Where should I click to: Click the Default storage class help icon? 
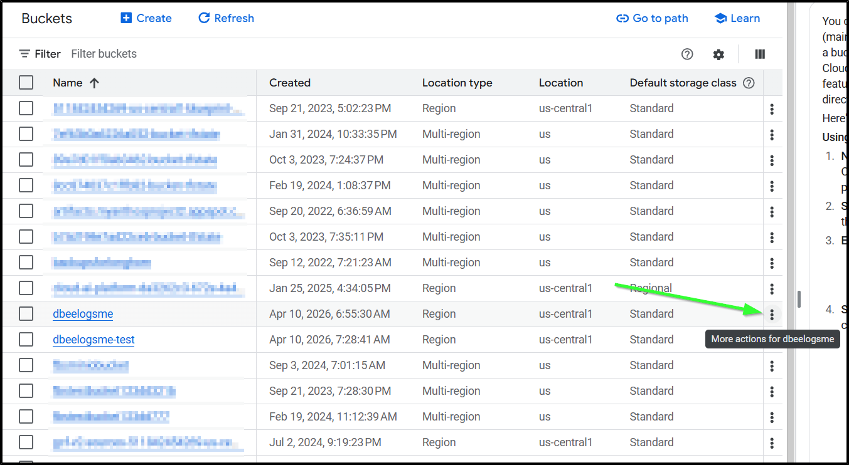pos(749,83)
